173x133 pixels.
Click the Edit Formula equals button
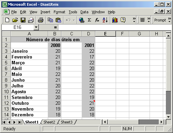click(55, 27)
